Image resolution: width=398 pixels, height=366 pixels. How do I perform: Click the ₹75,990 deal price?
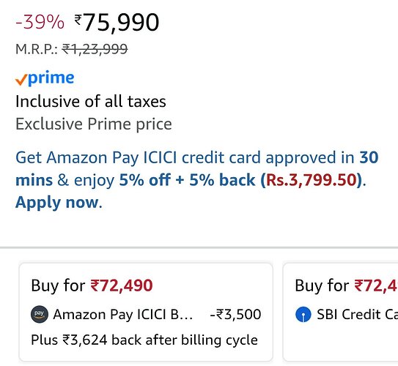tap(117, 22)
